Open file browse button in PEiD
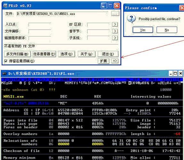Image resolution: width=184 pixels, height=160 pixels. pyautogui.click(x=115, y=14)
